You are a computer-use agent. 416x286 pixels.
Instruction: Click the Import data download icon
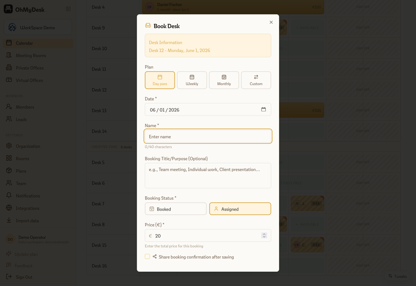pyautogui.click(x=9, y=220)
